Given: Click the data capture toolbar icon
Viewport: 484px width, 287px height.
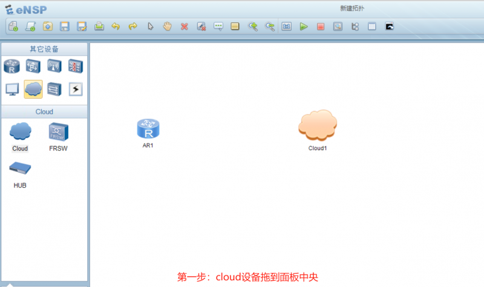Looking at the screenshot, I should coord(338,27).
